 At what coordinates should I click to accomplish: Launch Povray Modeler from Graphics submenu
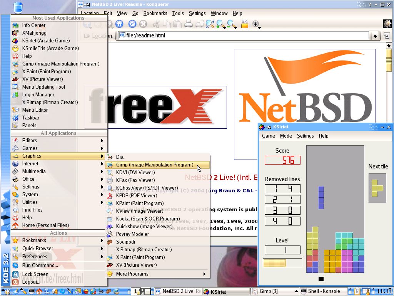157,234
